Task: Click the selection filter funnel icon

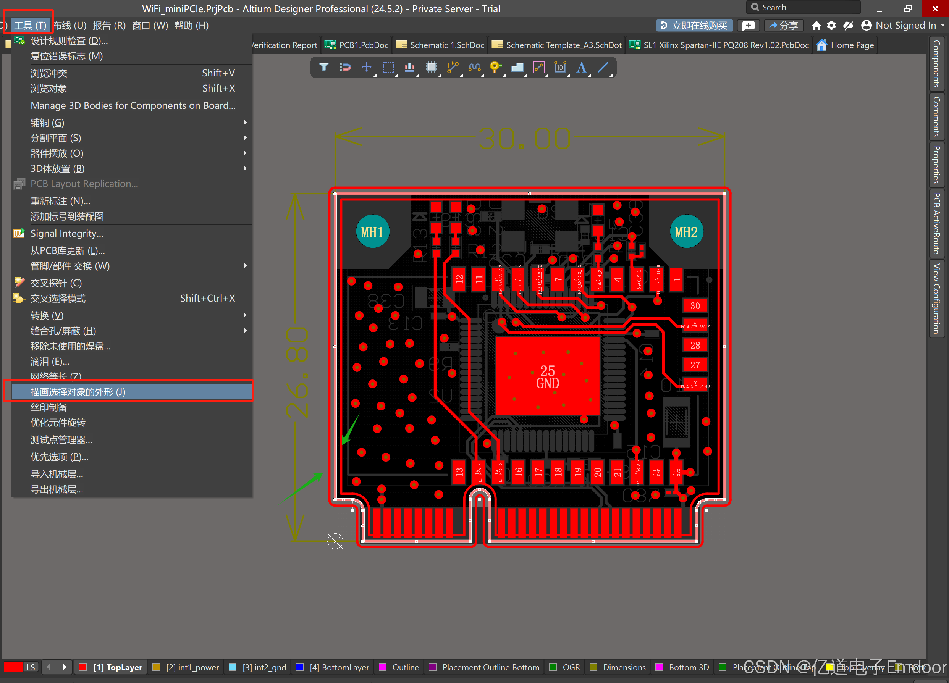Action: (x=324, y=67)
